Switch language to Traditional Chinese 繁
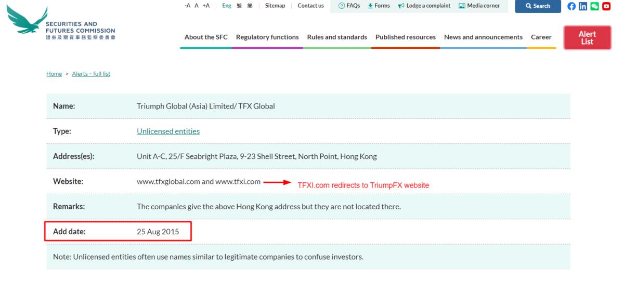The width and height of the screenshot is (624, 282). pos(239,6)
